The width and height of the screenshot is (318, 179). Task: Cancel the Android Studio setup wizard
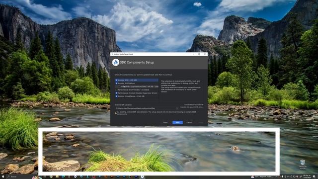(x=189, y=122)
